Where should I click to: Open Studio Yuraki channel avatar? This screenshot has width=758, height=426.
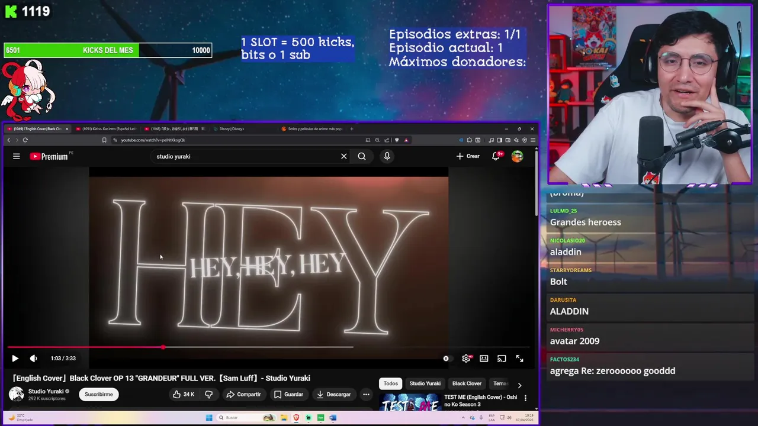tap(17, 394)
